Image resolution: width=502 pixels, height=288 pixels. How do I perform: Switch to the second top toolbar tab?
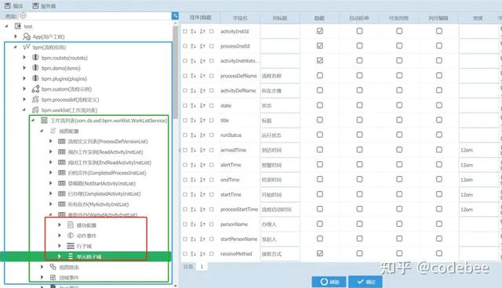(x=44, y=5)
